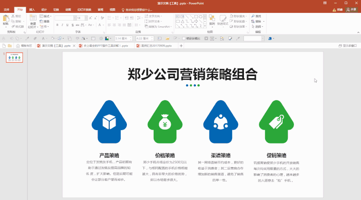Image resolution: width=361 pixels, height=200 pixels.
Task: Click the bullet list icon
Action: tap(109, 18)
